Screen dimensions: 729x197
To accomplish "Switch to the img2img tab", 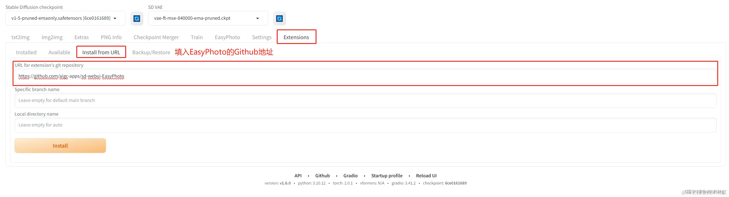I will click(52, 37).
